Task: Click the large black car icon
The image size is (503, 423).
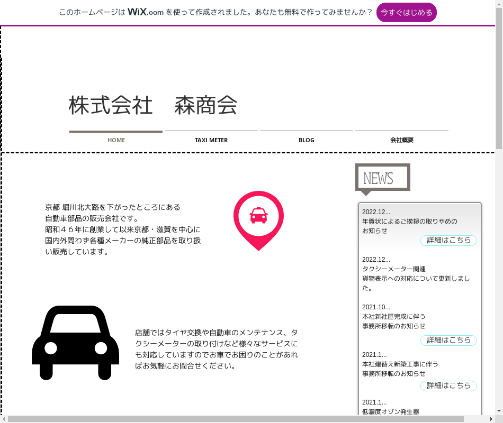Action: pyautogui.click(x=75, y=343)
